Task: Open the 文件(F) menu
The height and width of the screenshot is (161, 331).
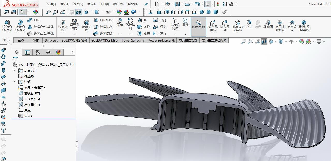Action: tap(51, 4)
